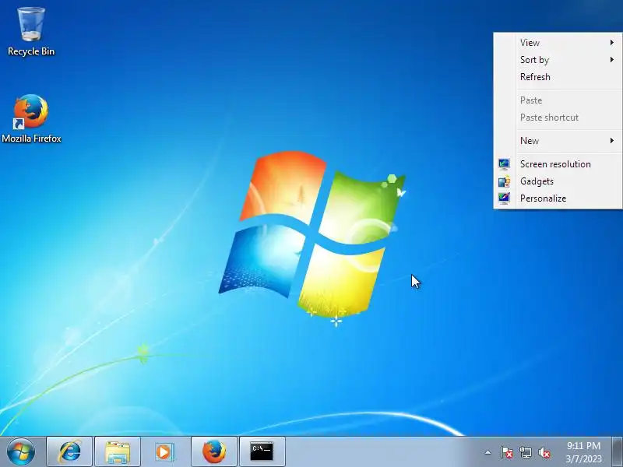Click the muted volume tray icon
The height and width of the screenshot is (467, 623).
pyautogui.click(x=544, y=452)
